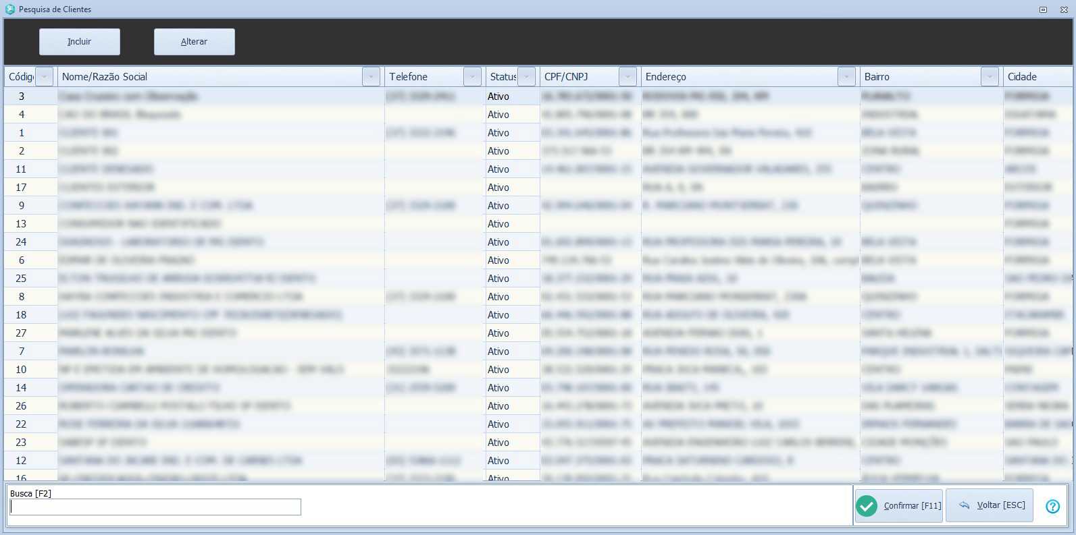Open the Código column filter dropdown
Screen dimensions: 1076x535
(x=44, y=77)
